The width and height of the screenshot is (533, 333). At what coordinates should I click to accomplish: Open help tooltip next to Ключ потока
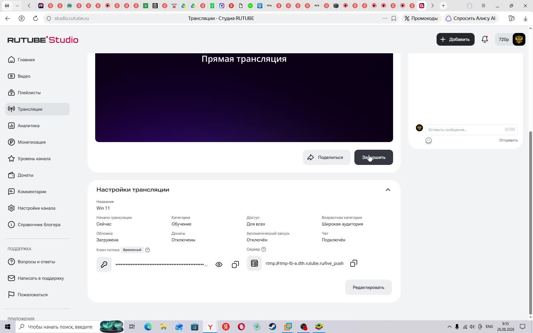point(148,250)
